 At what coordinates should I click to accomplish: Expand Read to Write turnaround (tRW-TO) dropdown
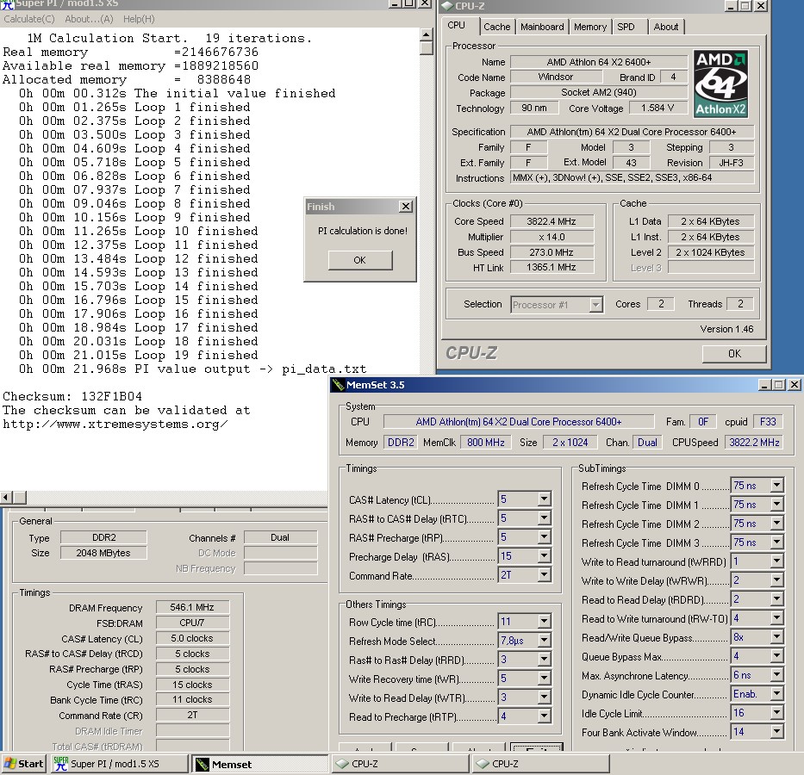click(776, 617)
